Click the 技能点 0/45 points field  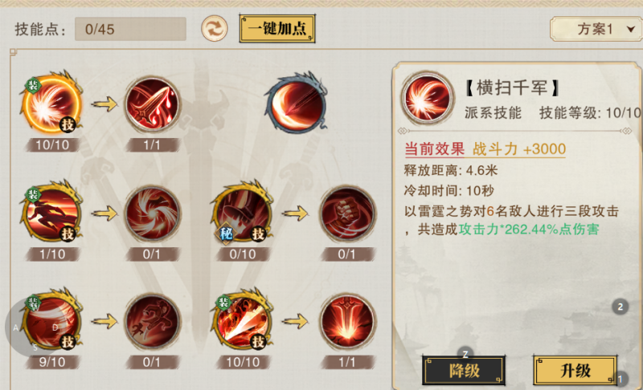pyautogui.click(x=130, y=29)
